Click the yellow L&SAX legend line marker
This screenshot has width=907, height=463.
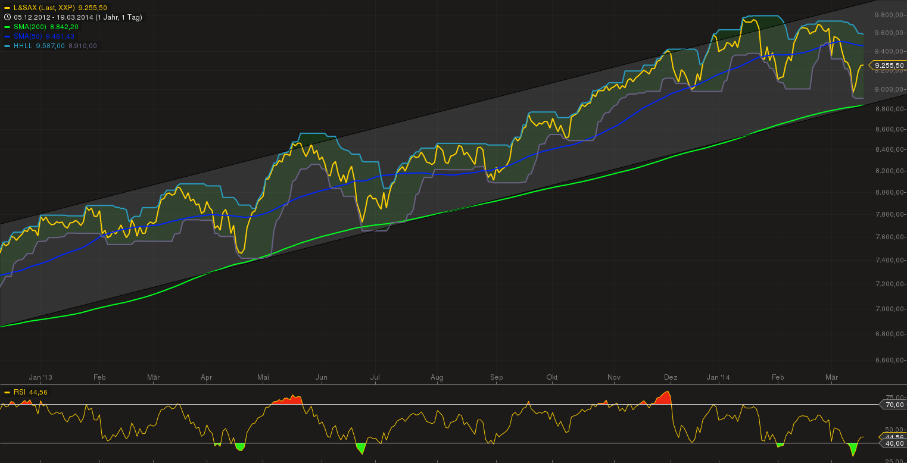pos(6,9)
